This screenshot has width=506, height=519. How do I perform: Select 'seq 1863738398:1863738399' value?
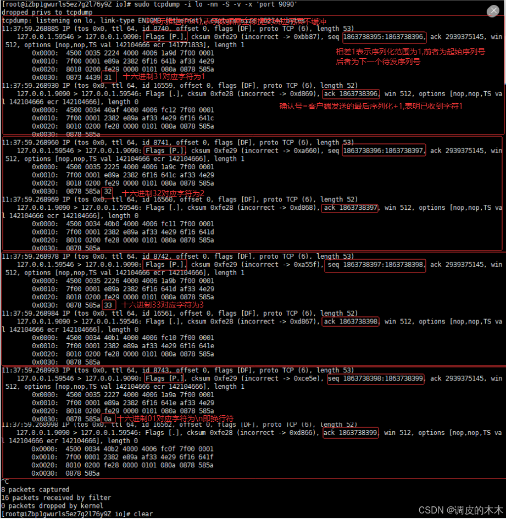(376, 378)
